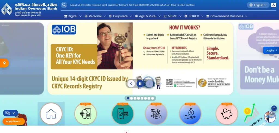Open the internet banking globe icon
Viewport: 279px width, 133px height.
(86, 114)
